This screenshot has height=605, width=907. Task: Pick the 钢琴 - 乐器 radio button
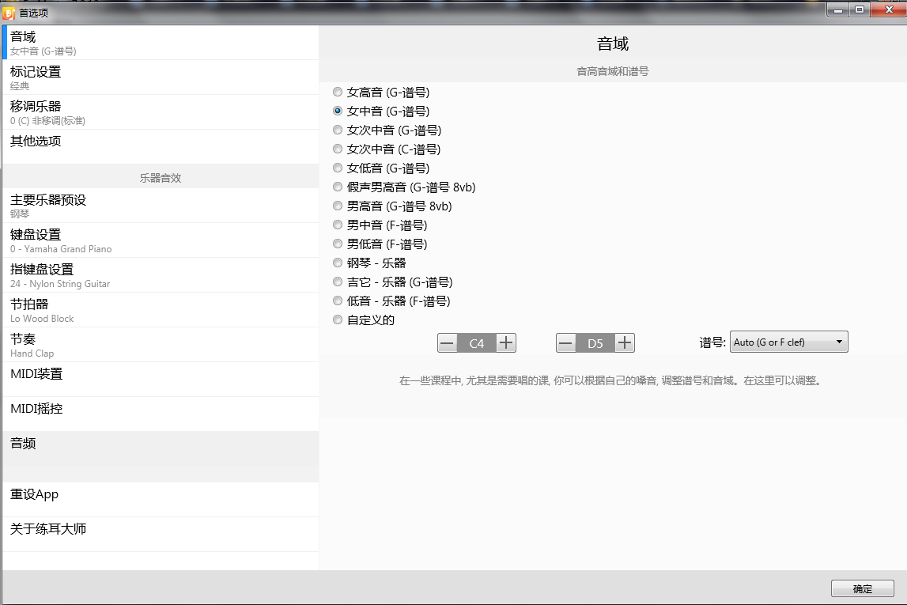tap(338, 263)
